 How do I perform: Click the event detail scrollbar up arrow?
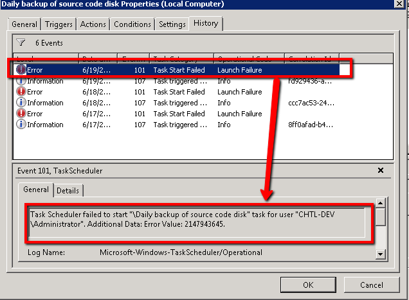tap(380, 203)
